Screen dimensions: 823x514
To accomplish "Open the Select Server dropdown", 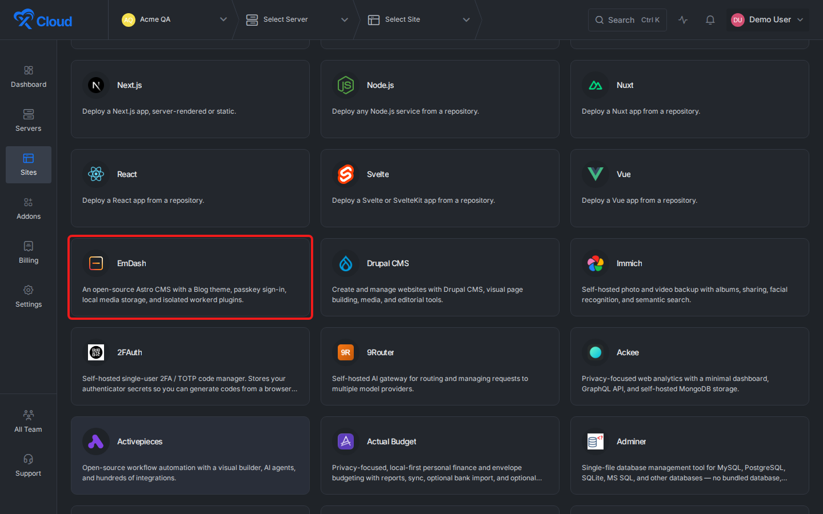I will (x=297, y=20).
